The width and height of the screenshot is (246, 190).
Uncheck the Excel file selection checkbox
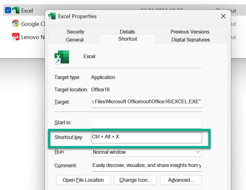click(8, 10)
